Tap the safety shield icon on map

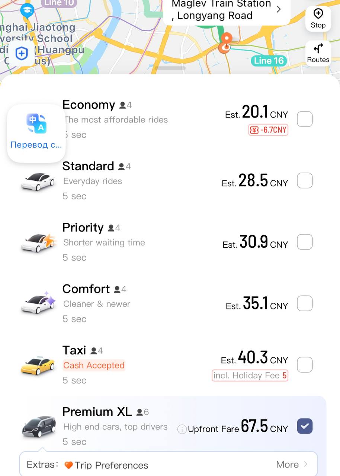click(x=21, y=54)
